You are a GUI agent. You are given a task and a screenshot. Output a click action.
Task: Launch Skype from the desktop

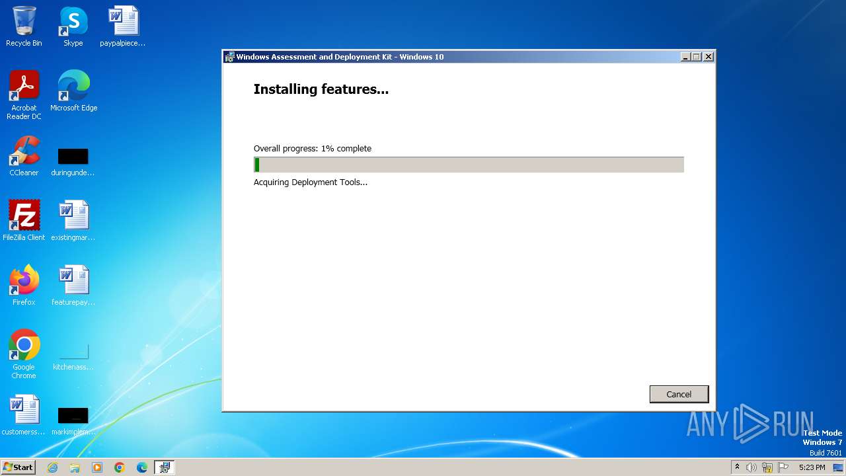73,26
